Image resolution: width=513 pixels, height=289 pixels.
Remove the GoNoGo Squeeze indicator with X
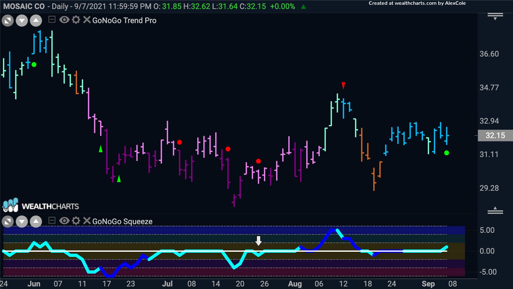pos(87,221)
